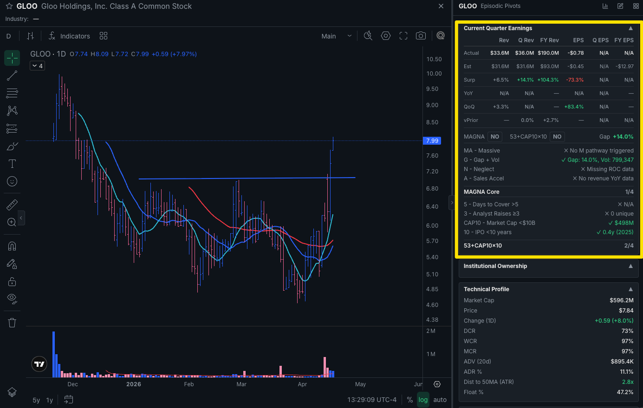Click the edit note icon in side panel header
The image size is (643, 408).
coord(620,6)
